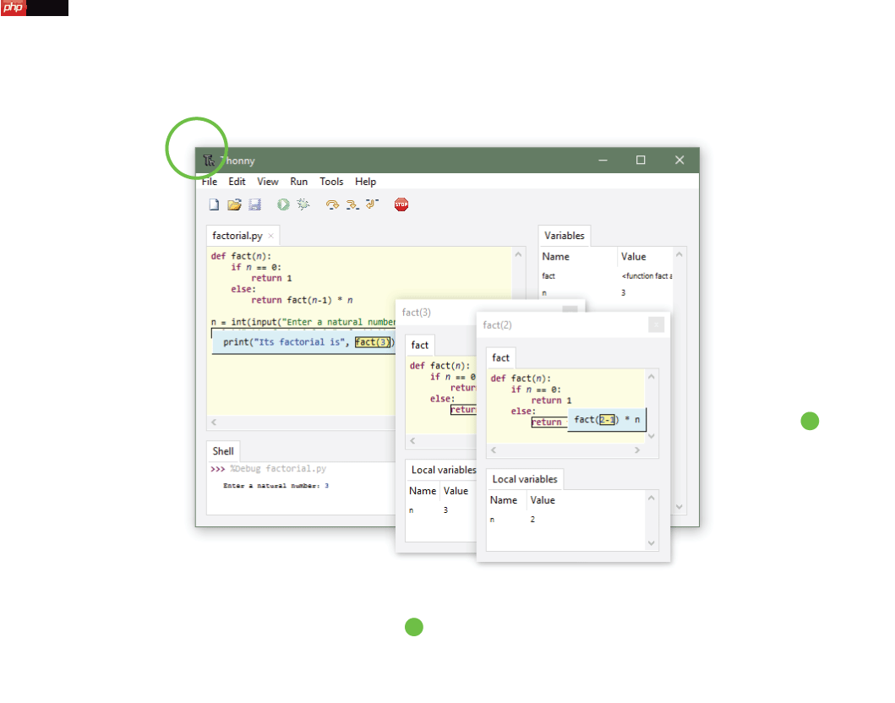Click fact(2) code editor scroll-left arrow
Image resolution: width=895 pixels, height=703 pixels.
click(x=494, y=450)
